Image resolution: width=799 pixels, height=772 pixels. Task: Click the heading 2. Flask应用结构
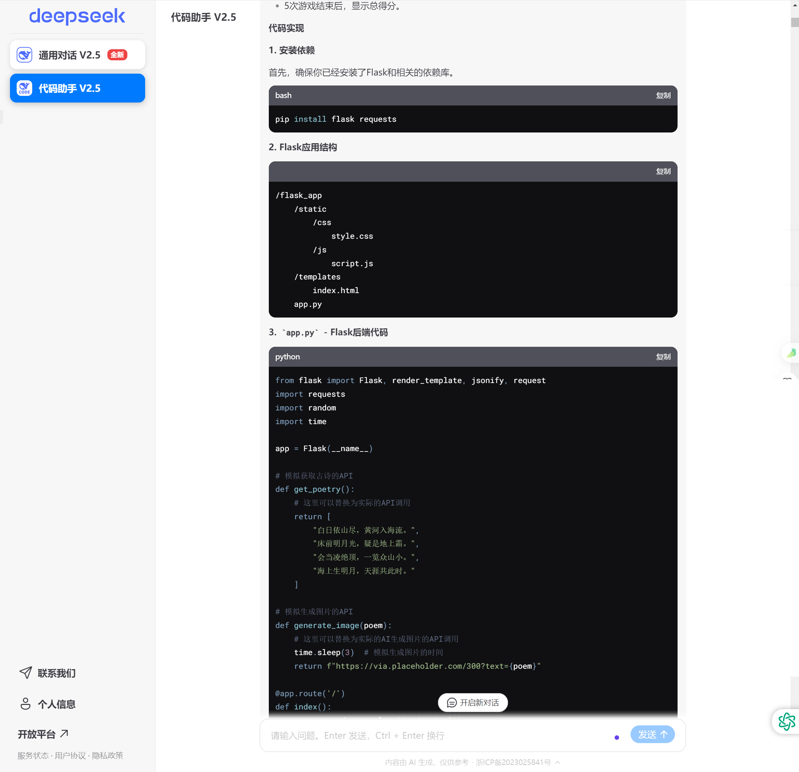(x=302, y=147)
